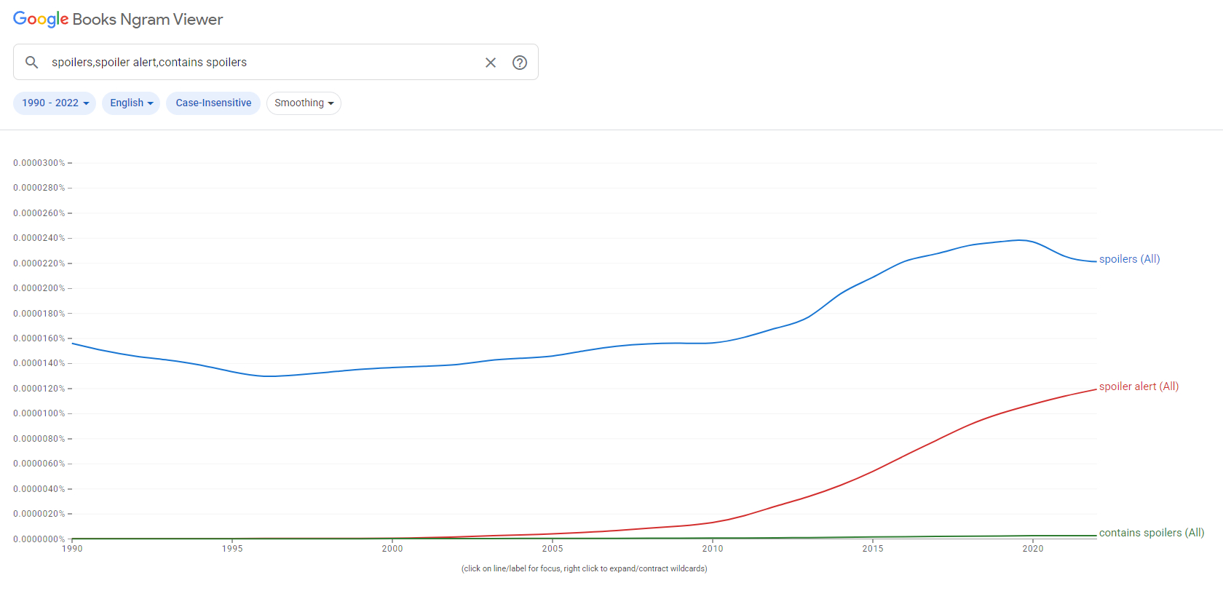Focus the "spoiler alert (All)" line label
This screenshot has width=1223, height=615.
(1139, 386)
